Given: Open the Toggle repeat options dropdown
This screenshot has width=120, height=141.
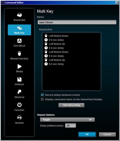Looking at the screenshot, I should coord(67,120).
